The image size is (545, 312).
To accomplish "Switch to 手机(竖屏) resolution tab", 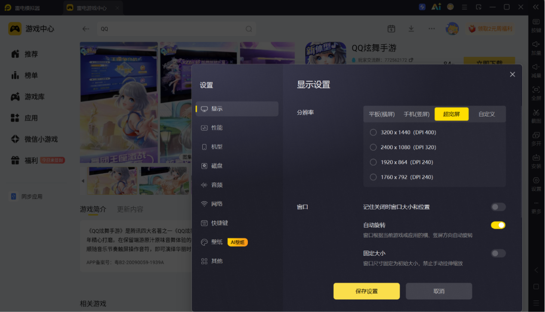I will 417,114.
